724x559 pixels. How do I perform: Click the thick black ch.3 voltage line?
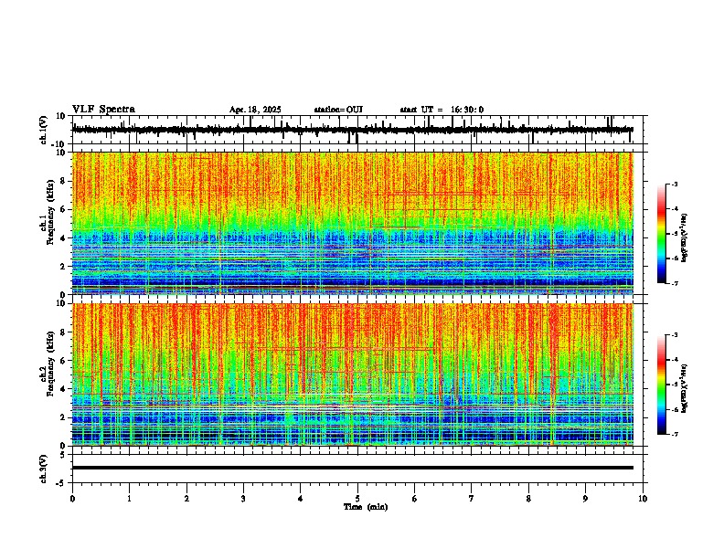coord(353,468)
